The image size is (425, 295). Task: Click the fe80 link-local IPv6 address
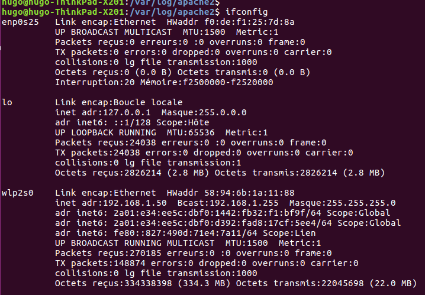tap(185, 233)
